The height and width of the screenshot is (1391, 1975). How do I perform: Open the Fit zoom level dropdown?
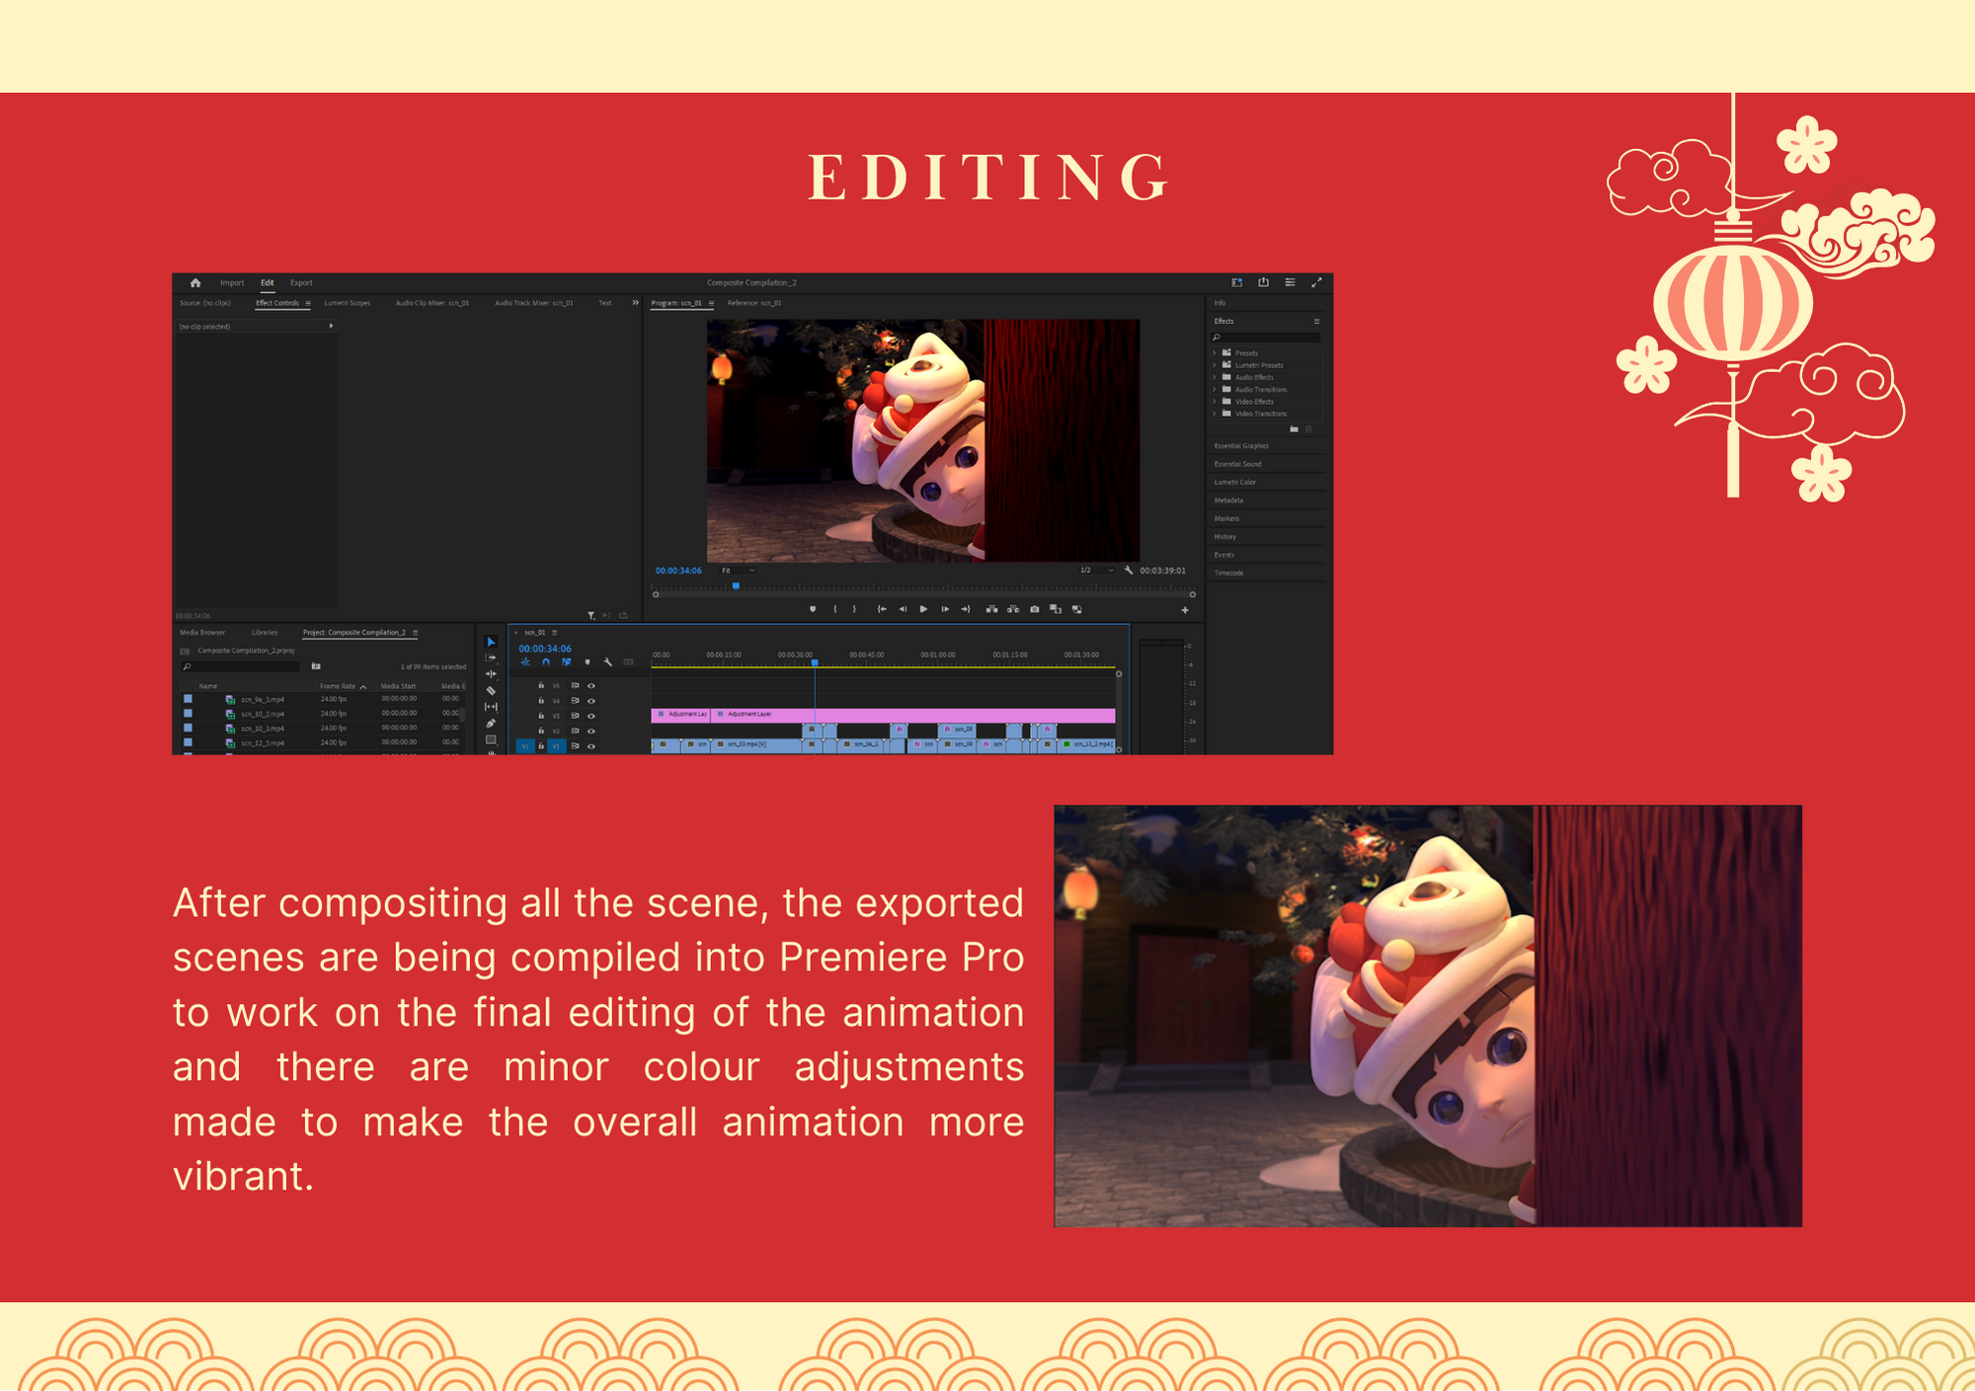pyautogui.click(x=738, y=571)
